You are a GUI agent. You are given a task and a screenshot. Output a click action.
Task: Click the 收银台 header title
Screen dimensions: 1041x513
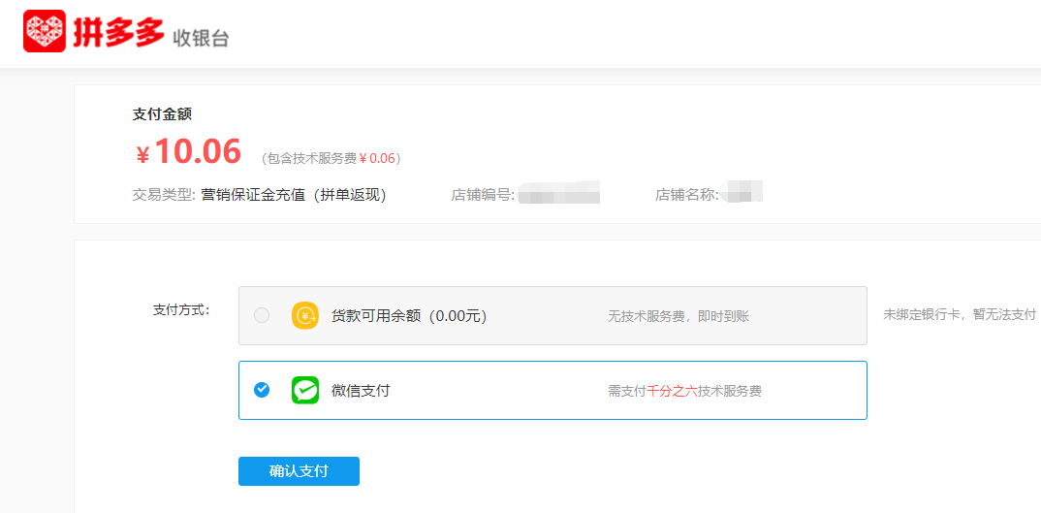coord(202,39)
